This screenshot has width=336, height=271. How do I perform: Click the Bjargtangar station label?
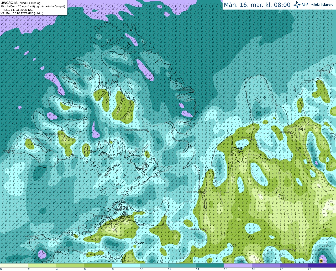pyautogui.click(x=9, y=150)
